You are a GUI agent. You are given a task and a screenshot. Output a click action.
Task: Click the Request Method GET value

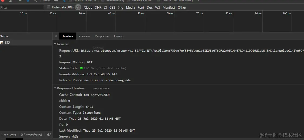pyautogui.click(x=90, y=62)
